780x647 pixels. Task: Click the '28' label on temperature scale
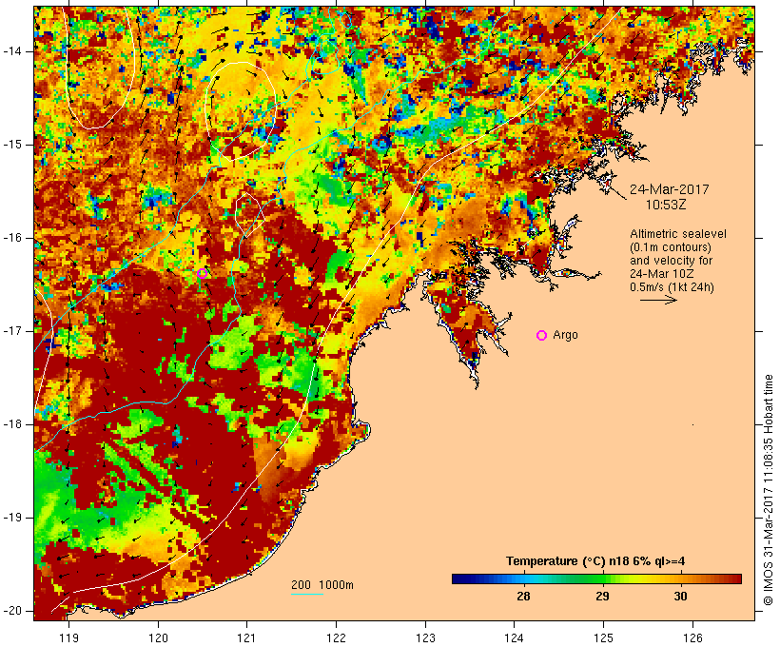pyautogui.click(x=523, y=597)
